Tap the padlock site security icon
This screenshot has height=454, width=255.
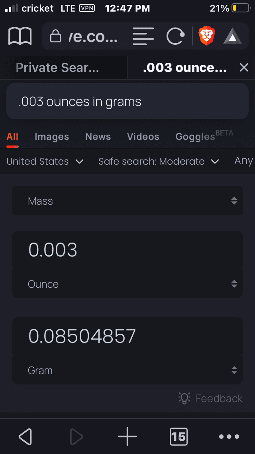[x=55, y=37]
